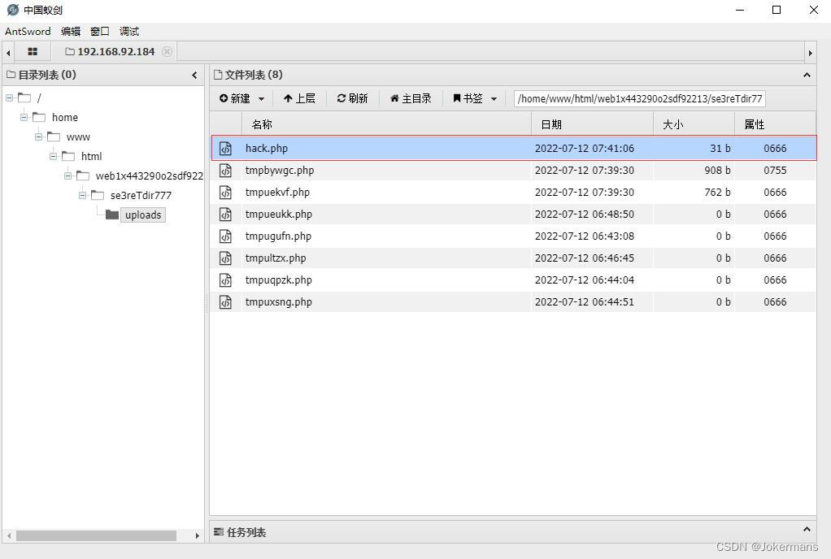
Task: Click the hack.php file name
Action: point(267,148)
